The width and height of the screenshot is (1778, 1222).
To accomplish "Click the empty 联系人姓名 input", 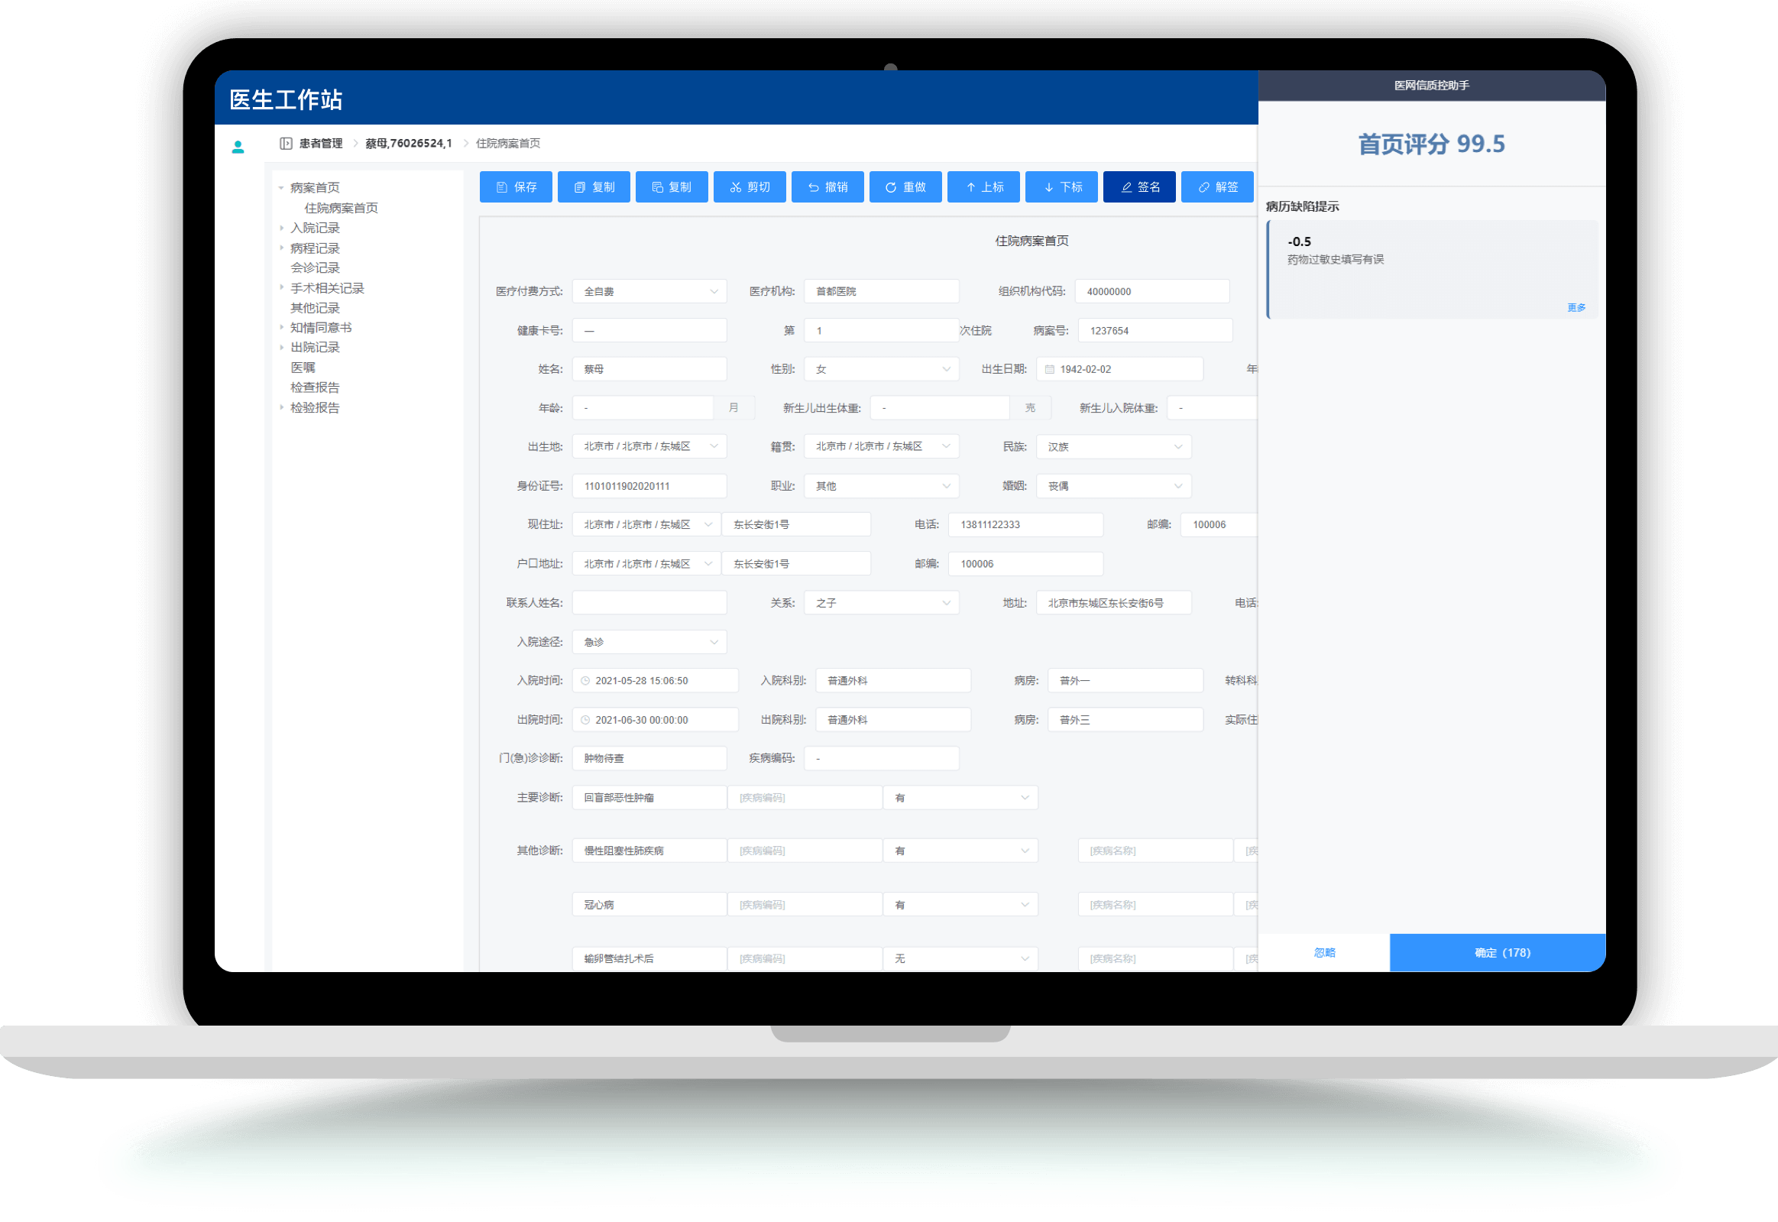I will (649, 603).
